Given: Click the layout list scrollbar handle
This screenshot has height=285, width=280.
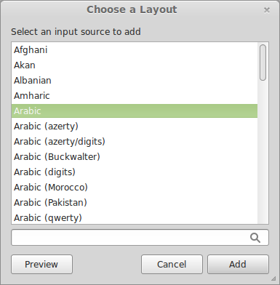Looking at the screenshot, I should coord(263,63).
